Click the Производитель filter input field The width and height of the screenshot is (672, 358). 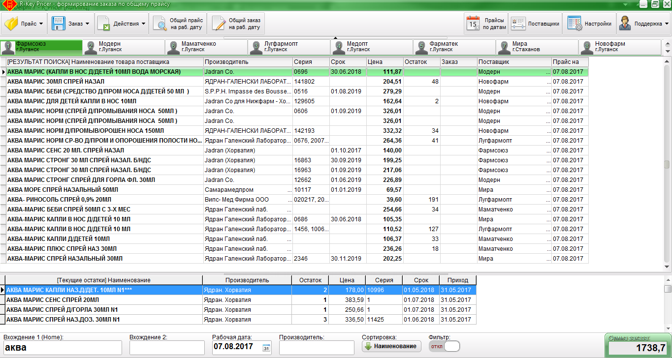click(x=316, y=348)
